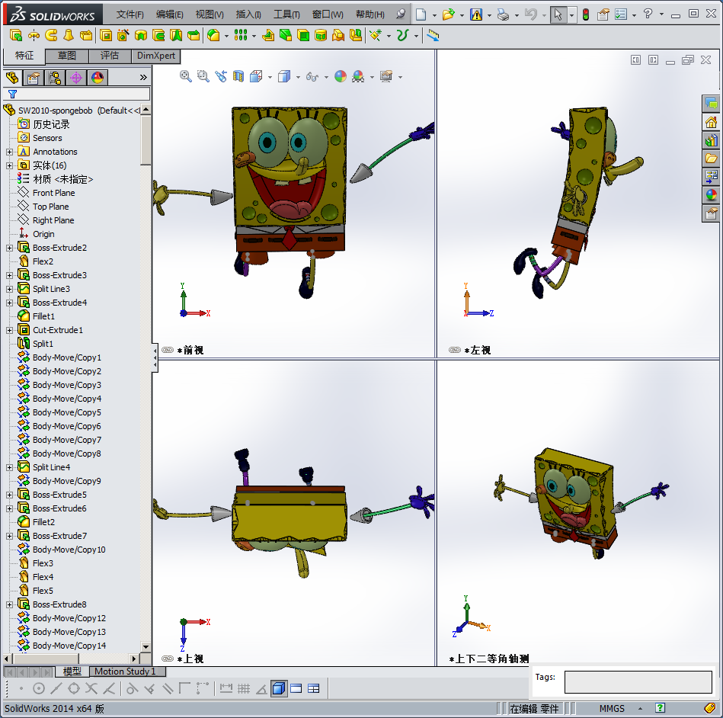Click the Tags input field
The height and width of the screenshot is (718, 723).
click(638, 682)
